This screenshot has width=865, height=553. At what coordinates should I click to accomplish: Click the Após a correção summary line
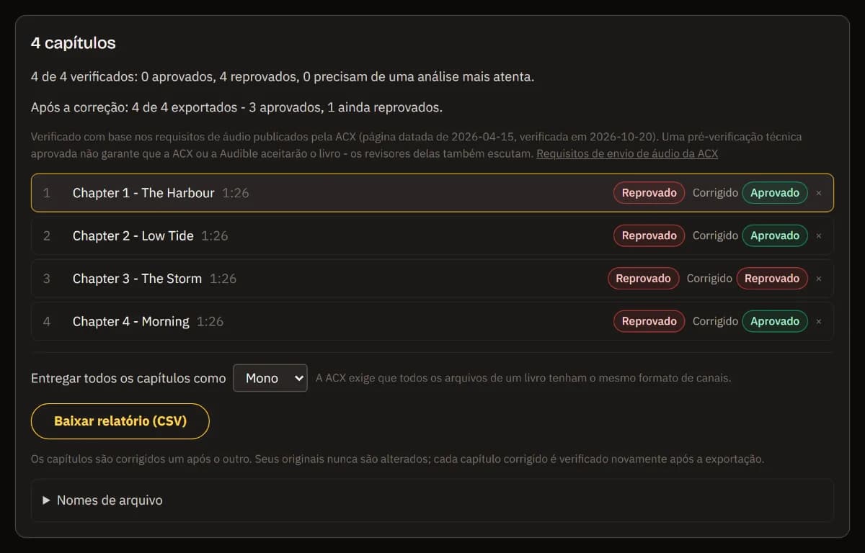tap(236, 108)
